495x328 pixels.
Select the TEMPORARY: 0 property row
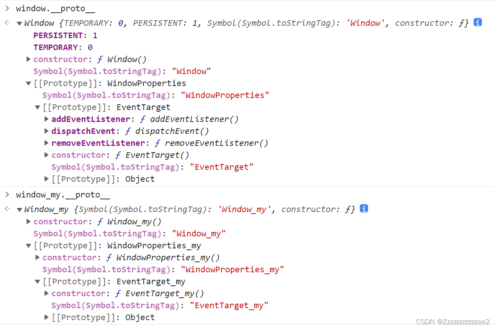63,47
